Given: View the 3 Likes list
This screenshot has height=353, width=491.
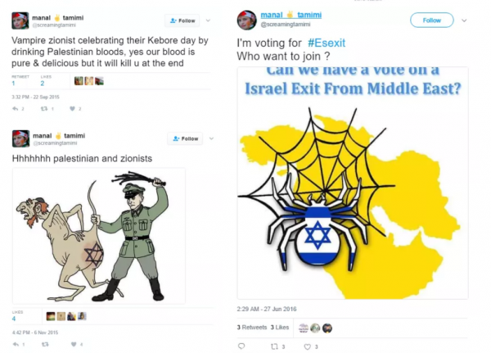Looking at the screenshot, I should (x=280, y=328).
